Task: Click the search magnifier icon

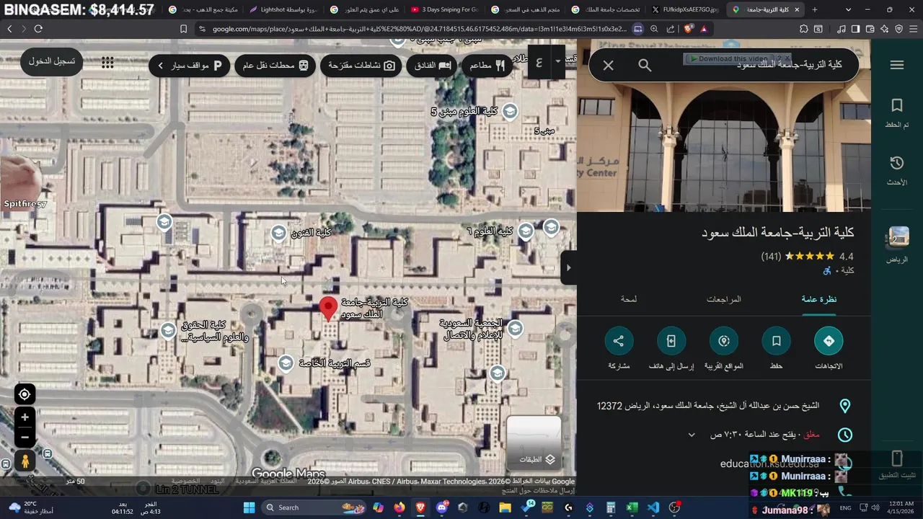Action: click(x=645, y=65)
